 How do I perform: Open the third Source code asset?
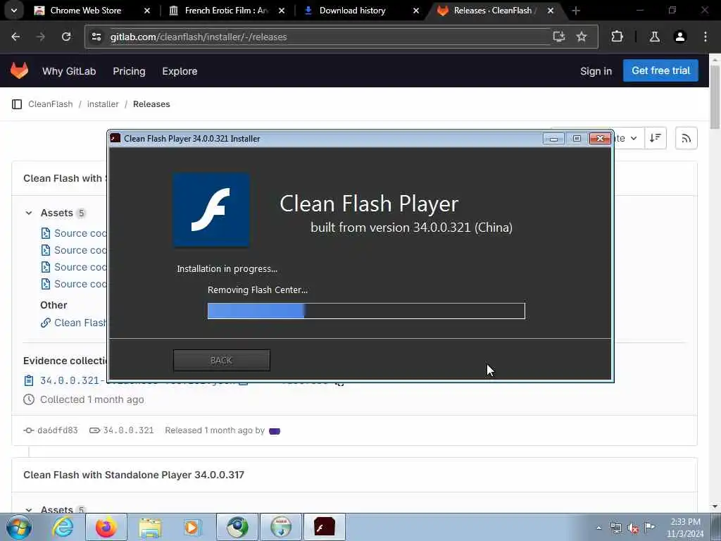[74, 267]
